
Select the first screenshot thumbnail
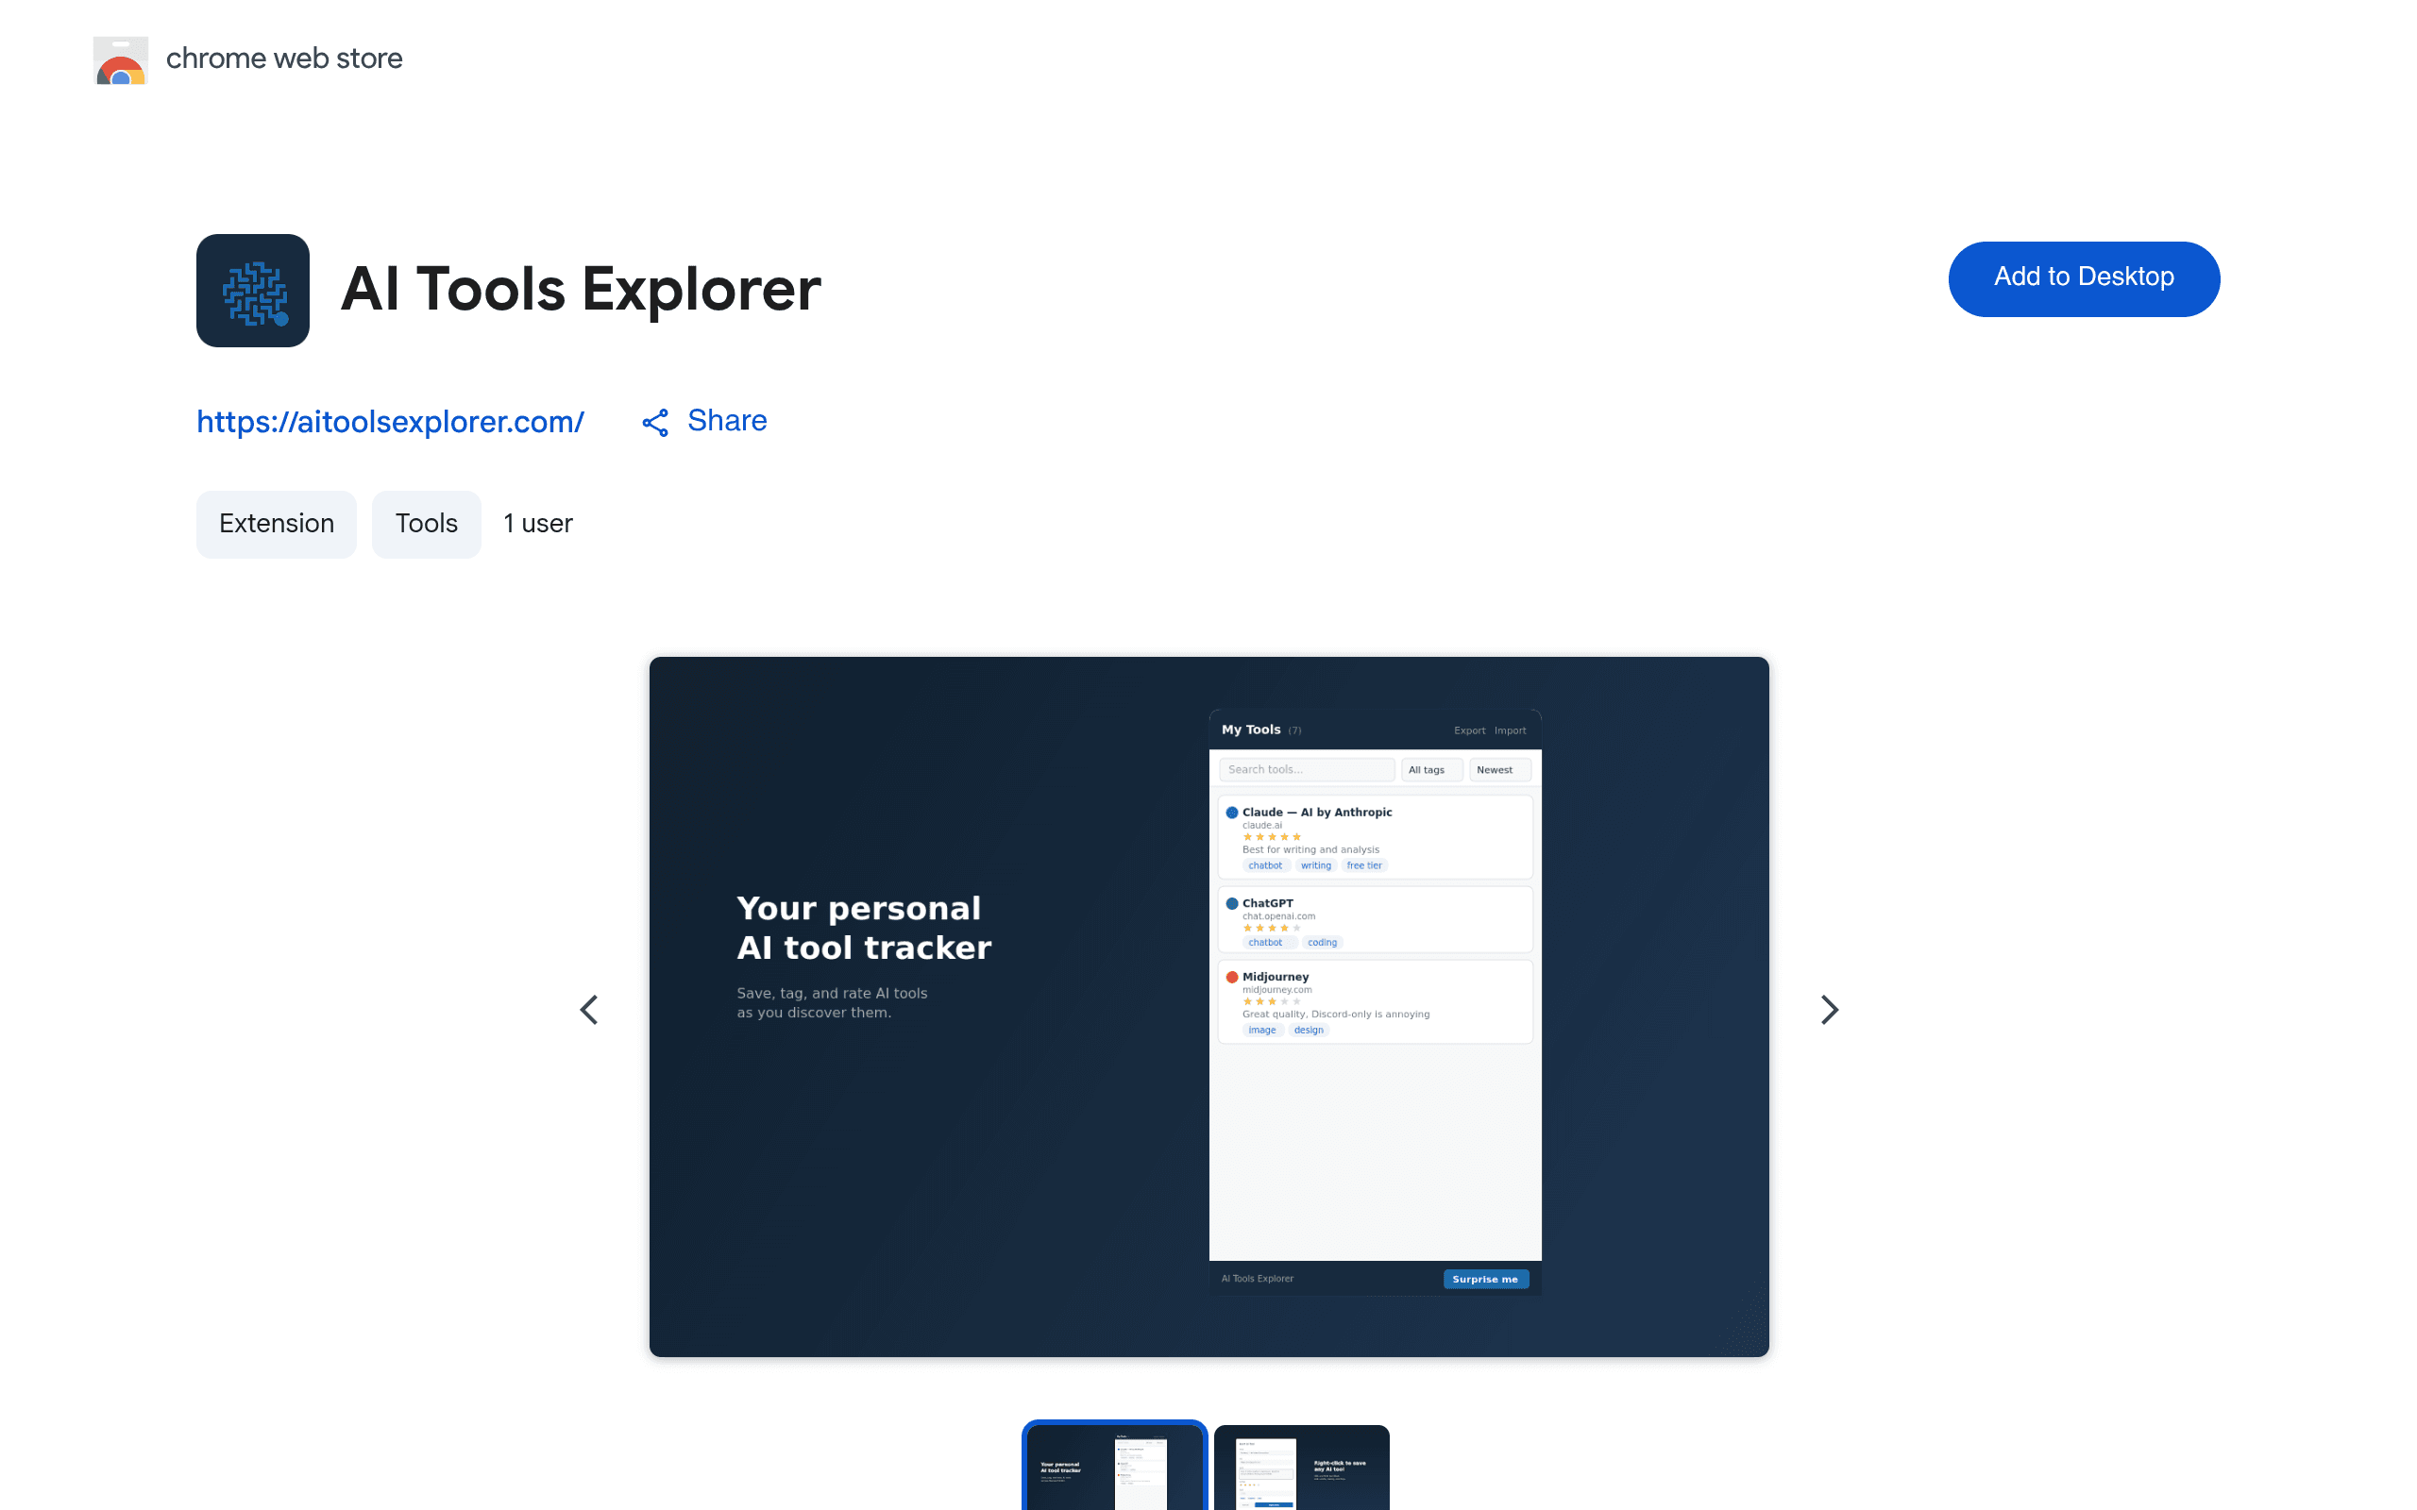1115,1466
